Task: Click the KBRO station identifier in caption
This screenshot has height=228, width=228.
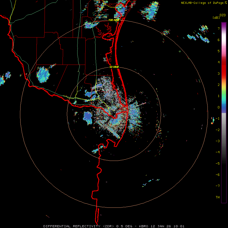Action: click(x=144, y=226)
